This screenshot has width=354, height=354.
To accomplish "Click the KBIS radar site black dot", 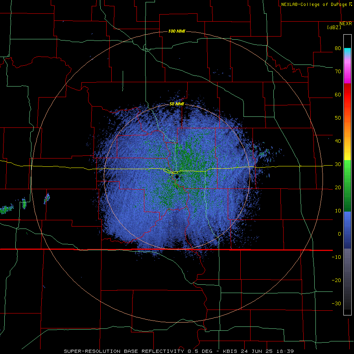I will coord(177,177).
